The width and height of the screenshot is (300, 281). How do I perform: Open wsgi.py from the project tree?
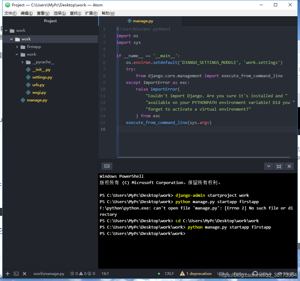(39, 93)
